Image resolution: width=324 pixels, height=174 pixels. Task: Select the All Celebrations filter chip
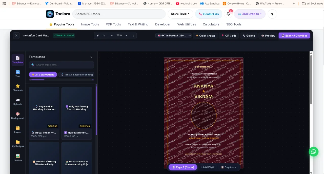click(x=43, y=75)
